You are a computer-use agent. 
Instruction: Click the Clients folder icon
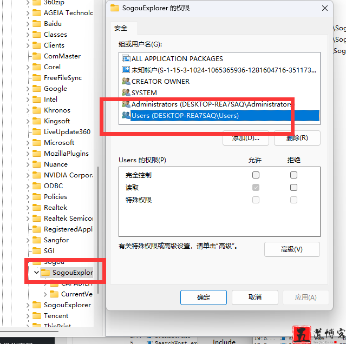37,45
